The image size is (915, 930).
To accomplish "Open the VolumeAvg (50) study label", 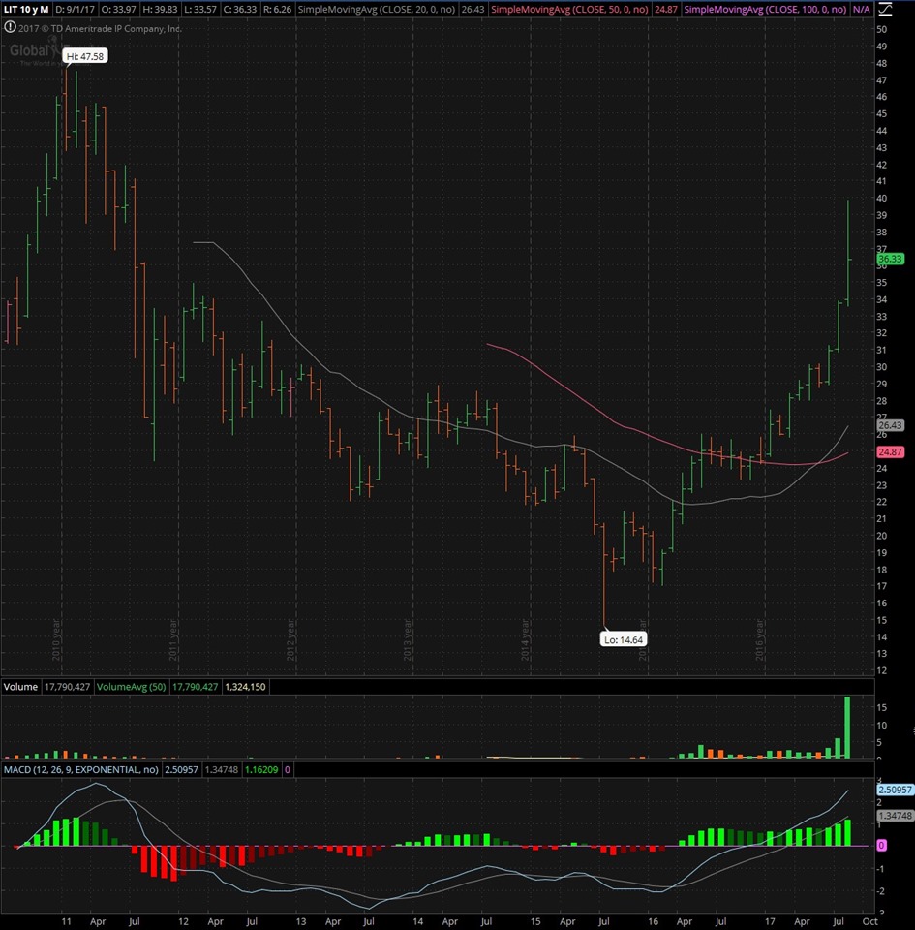I will [131, 686].
